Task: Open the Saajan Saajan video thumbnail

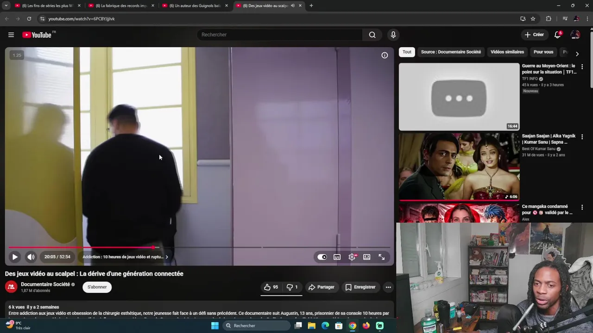Action: (459, 167)
